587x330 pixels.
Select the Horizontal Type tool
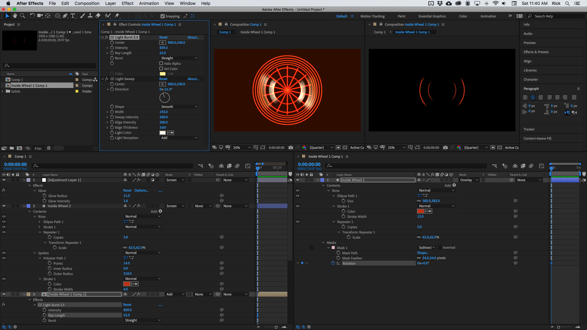pyautogui.click(x=73, y=16)
